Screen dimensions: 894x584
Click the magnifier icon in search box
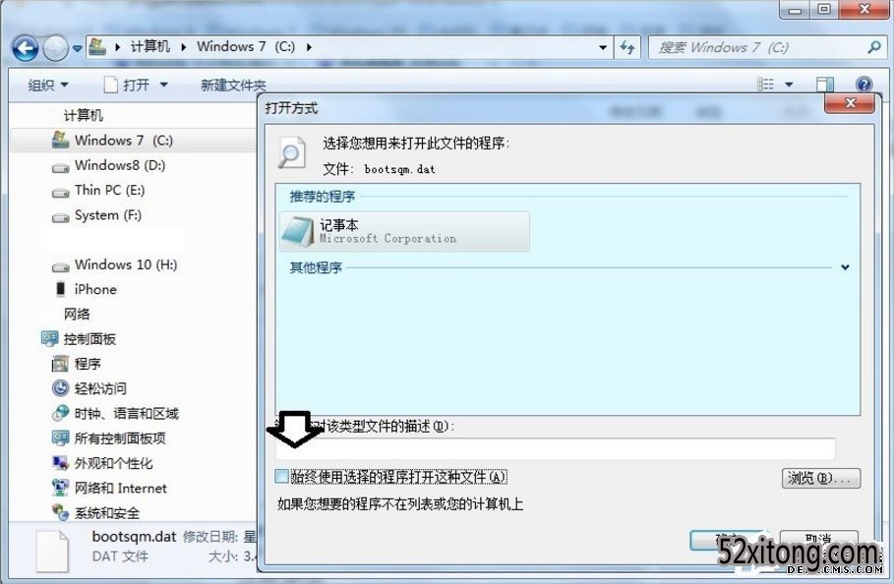pos(874,47)
